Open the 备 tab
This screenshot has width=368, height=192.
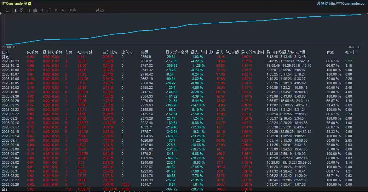[x=63, y=11]
